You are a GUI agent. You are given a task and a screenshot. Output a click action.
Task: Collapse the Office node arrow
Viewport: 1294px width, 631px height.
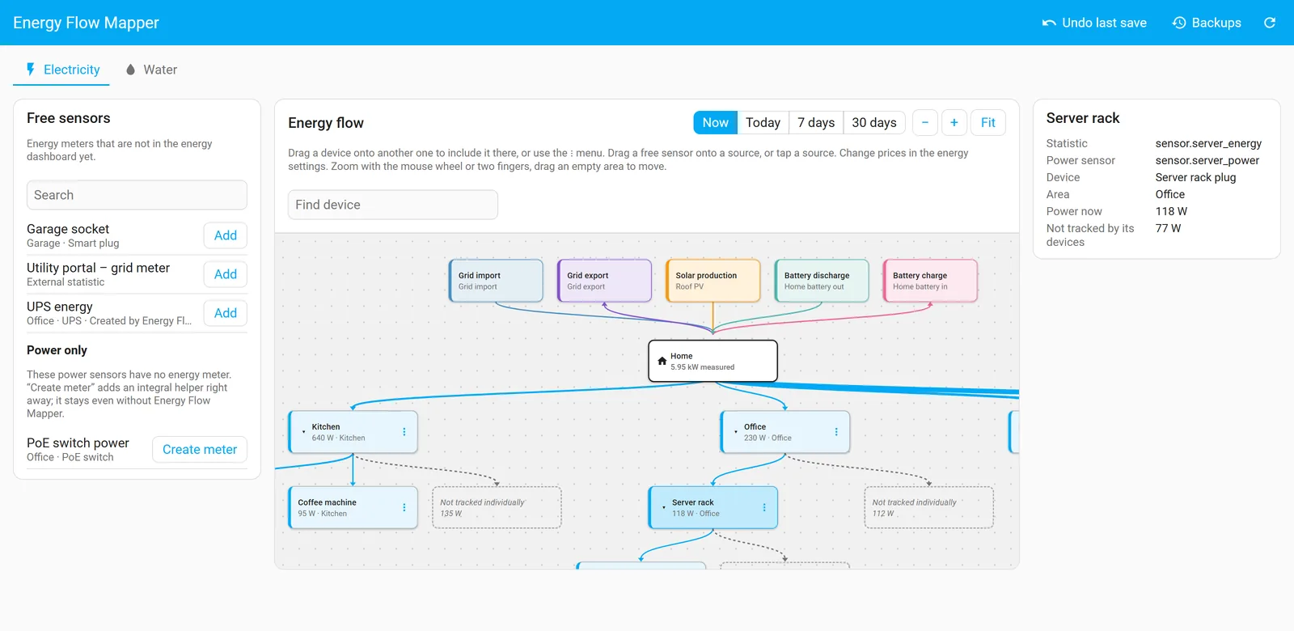pyautogui.click(x=735, y=432)
